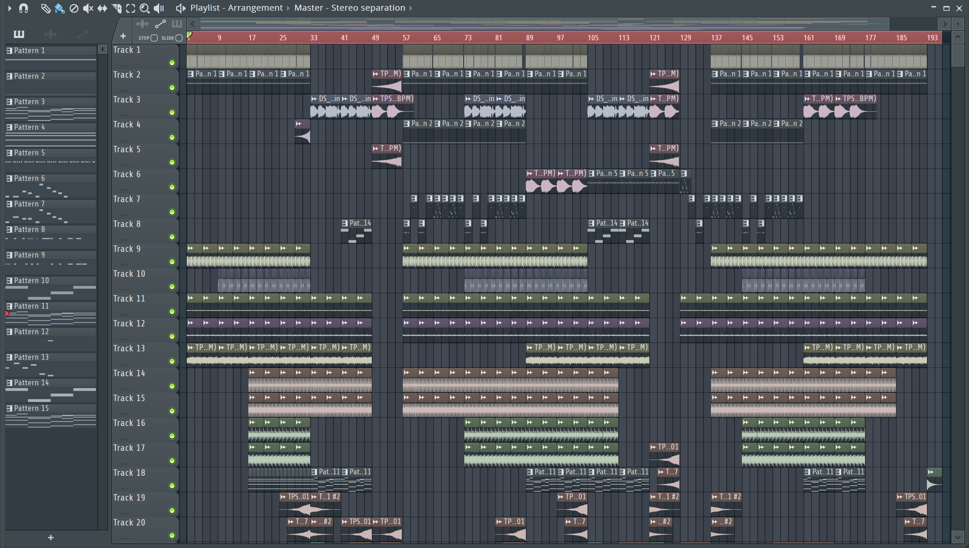This screenshot has width=969, height=548.
Task: Select the Slip tool
Action: tap(102, 8)
